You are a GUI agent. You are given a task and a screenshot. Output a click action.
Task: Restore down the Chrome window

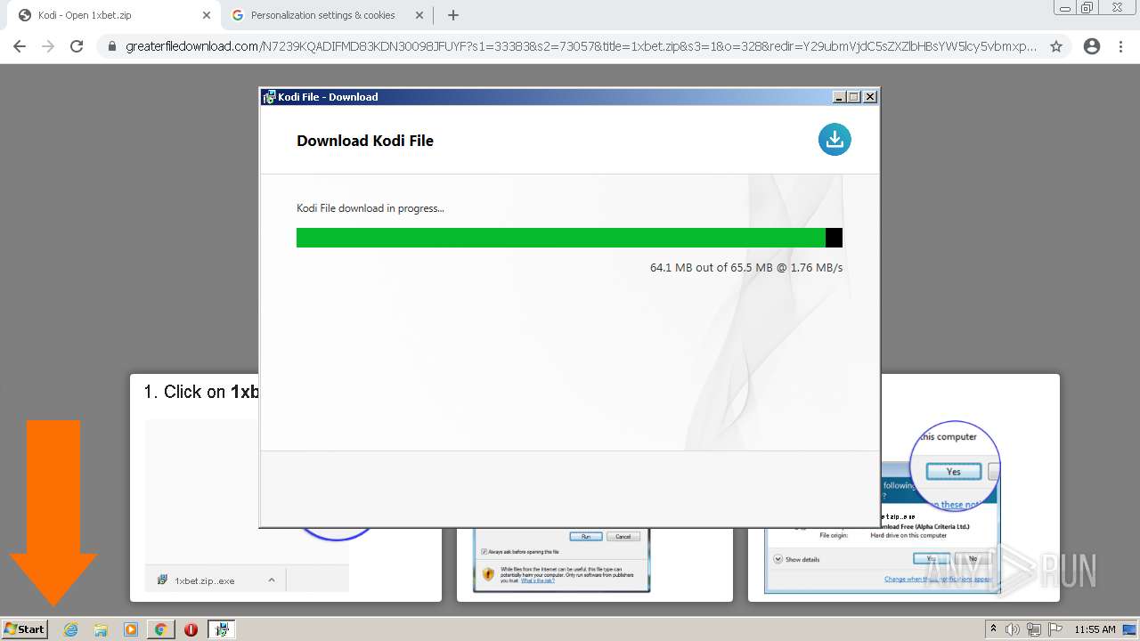pos(1087,7)
